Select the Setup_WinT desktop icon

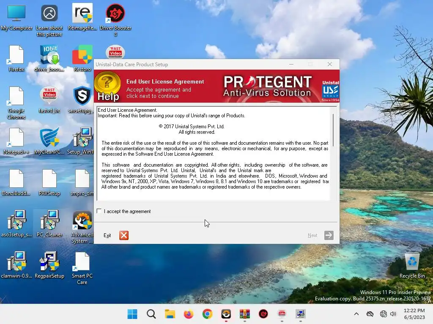[x=81, y=141]
